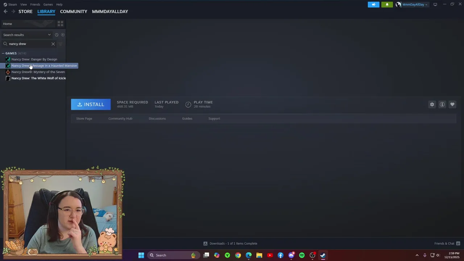Go back with the left arrow
Screen dimensions: 464x261
point(5,12)
